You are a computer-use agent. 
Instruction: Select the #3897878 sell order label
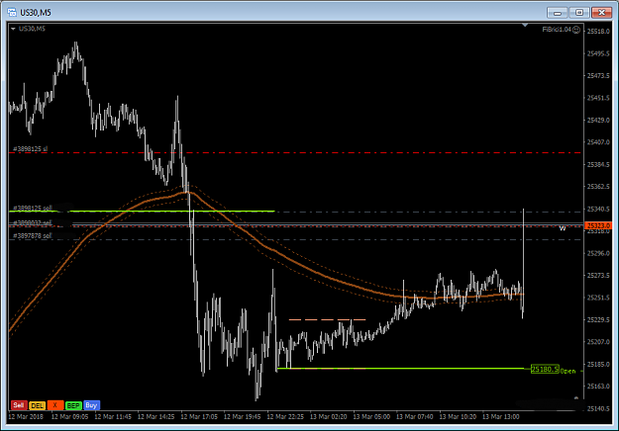coord(33,235)
